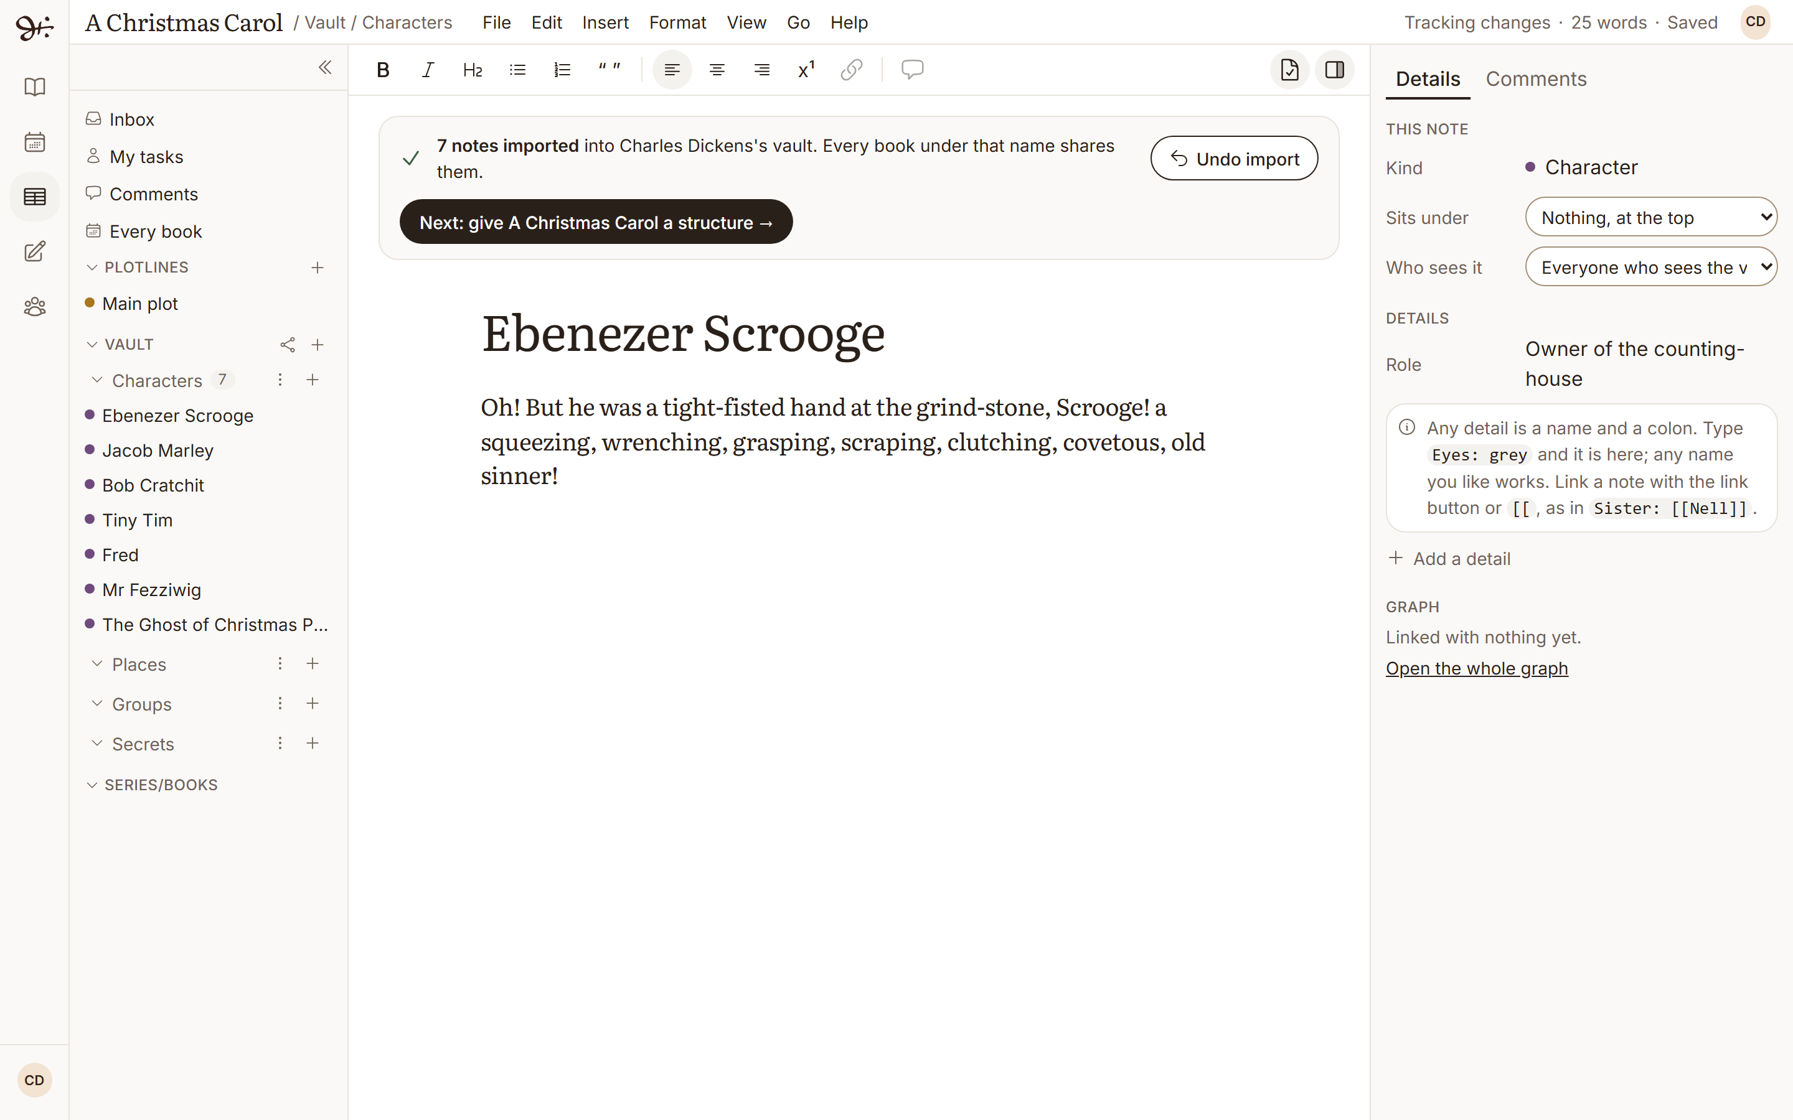Center align the text
Viewport: 1793px width, 1120px height.
pyautogui.click(x=717, y=70)
